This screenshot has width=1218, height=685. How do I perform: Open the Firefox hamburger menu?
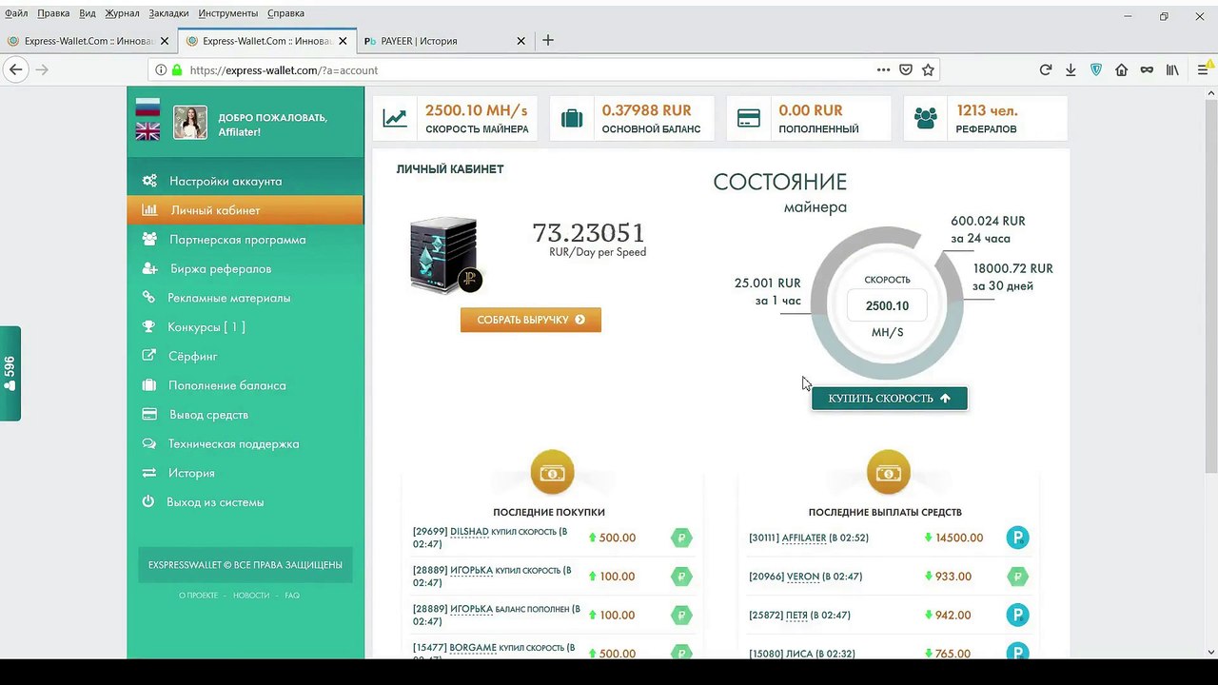(1203, 69)
